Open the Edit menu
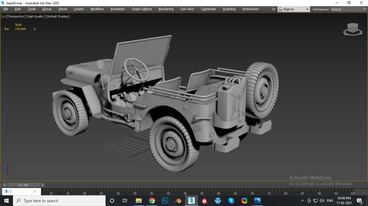The width and height of the screenshot is (368, 206). 18,9
